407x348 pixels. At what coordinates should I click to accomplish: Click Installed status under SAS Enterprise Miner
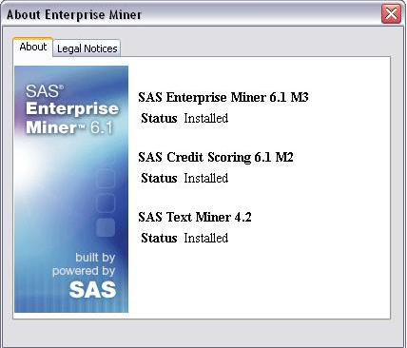[x=206, y=118]
